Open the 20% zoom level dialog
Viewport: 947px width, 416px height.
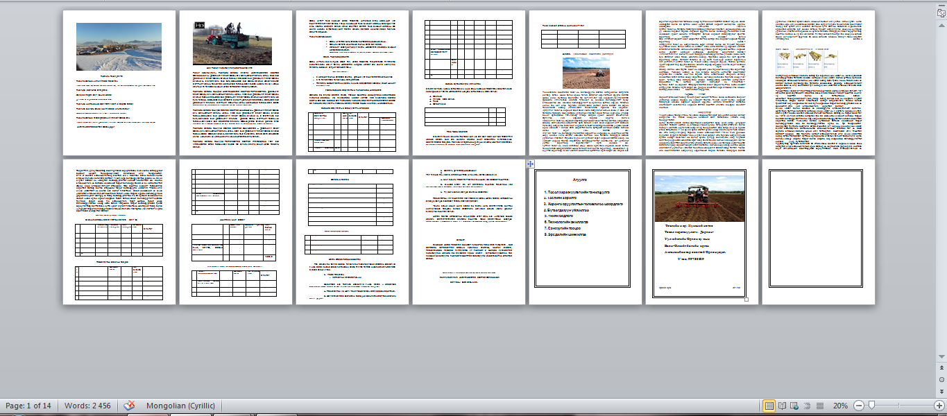[x=840, y=406]
